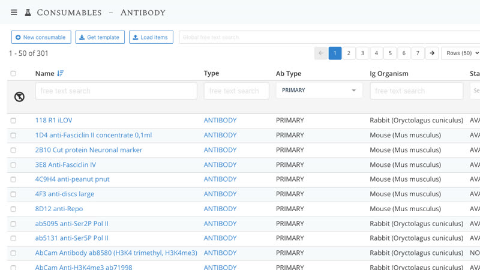Image resolution: width=480 pixels, height=270 pixels.
Task: Go to previous page arrow
Action: 321,53
